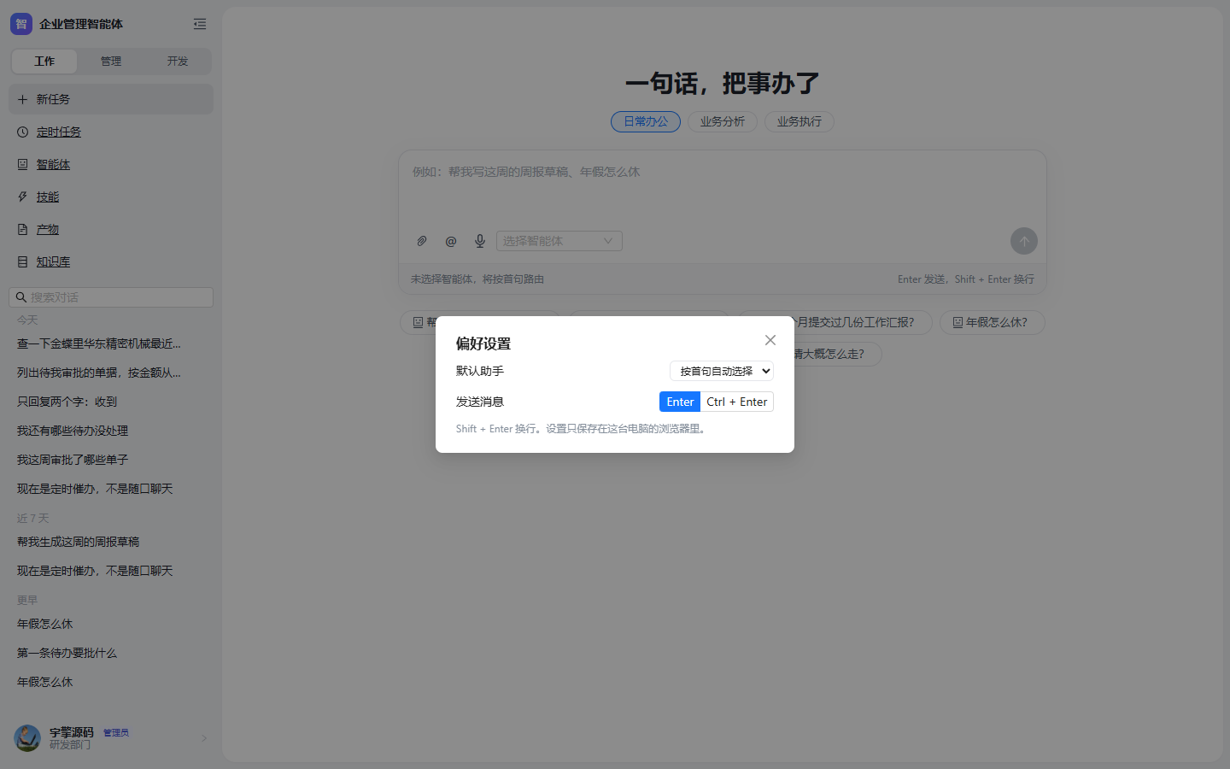Click the 产物 document icon
This screenshot has height=769, width=1230.
pyautogui.click(x=23, y=229)
